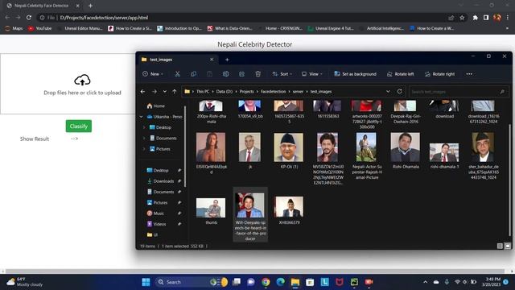This screenshot has width=515, height=290.
Task: Reload the page in Chrome
Action: click(x=29, y=18)
